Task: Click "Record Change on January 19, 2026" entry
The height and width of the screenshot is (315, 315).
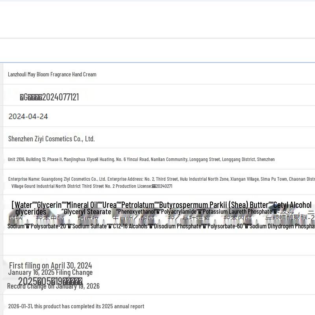Action: (53, 286)
